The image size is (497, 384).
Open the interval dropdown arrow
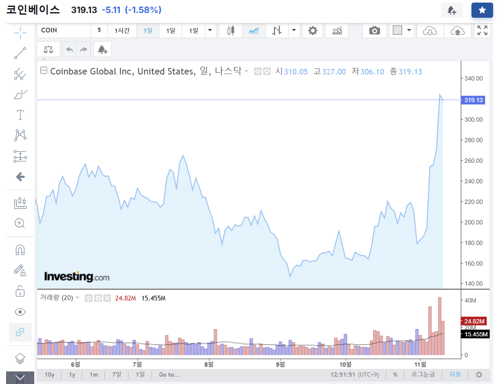[210, 30]
